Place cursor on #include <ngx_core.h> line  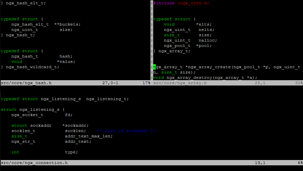pyautogui.click(x=181, y=3)
